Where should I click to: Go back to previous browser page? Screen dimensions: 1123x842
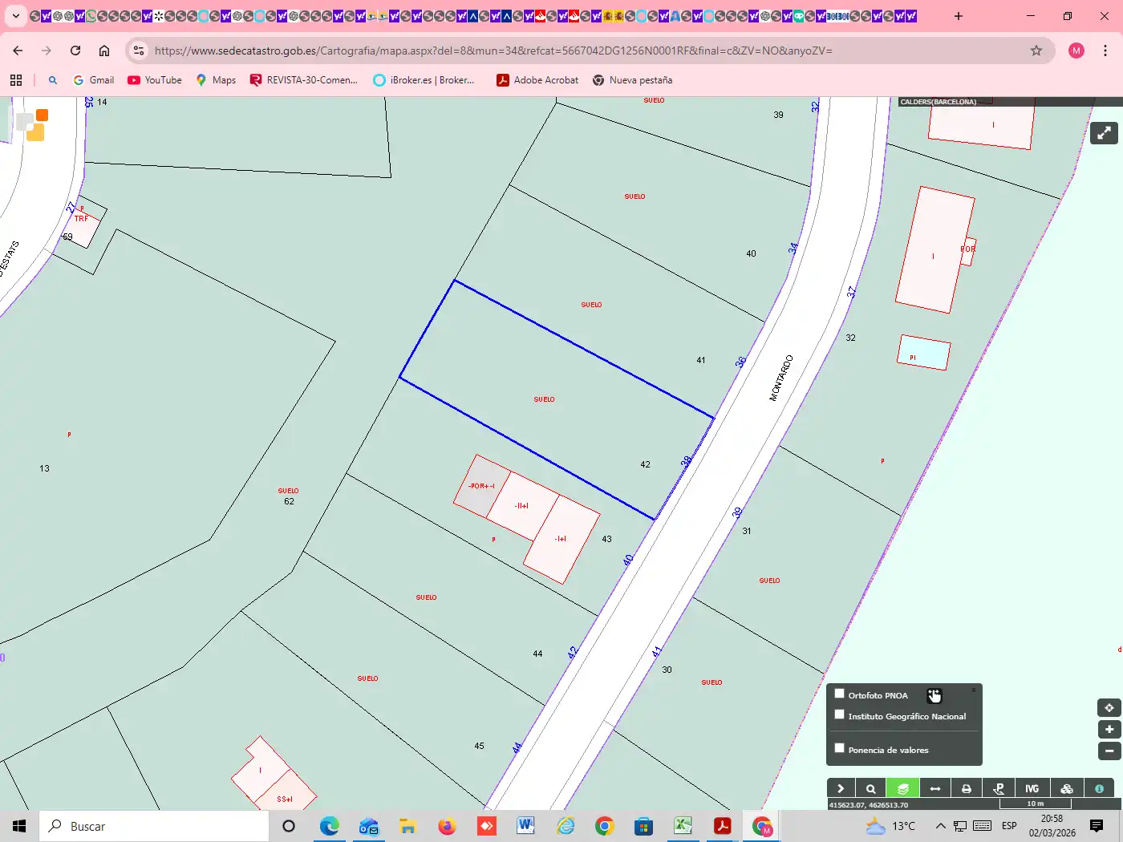pos(18,51)
